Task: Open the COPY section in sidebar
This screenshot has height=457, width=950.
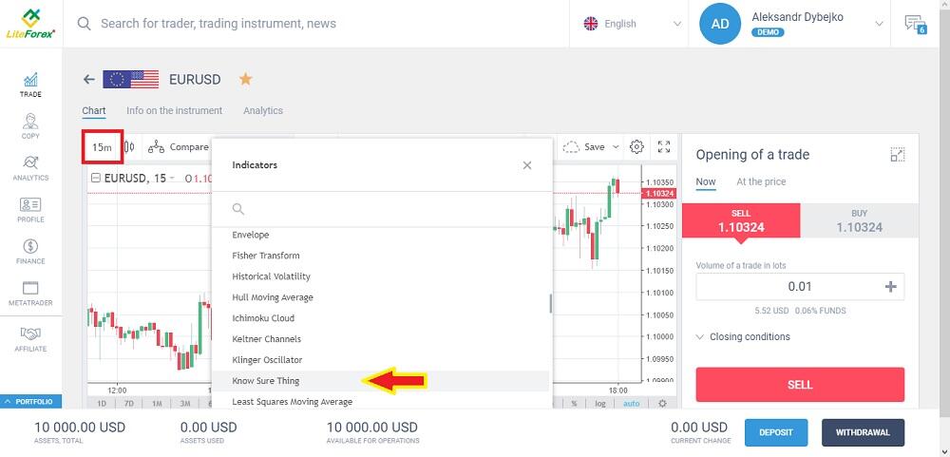Action: point(30,126)
